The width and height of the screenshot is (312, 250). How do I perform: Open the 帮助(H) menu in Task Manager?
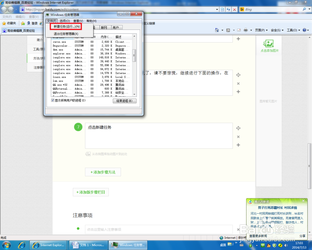(x=91, y=21)
